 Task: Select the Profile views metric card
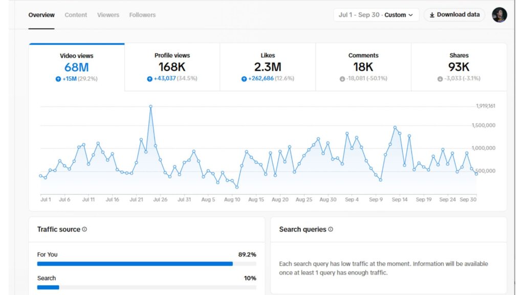pos(172,67)
